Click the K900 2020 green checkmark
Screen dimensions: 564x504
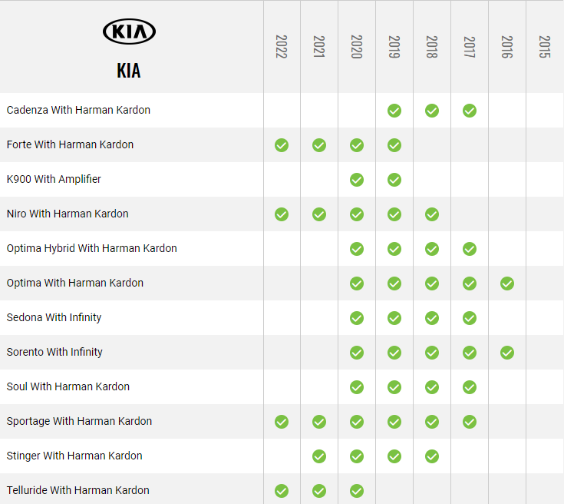(x=357, y=180)
